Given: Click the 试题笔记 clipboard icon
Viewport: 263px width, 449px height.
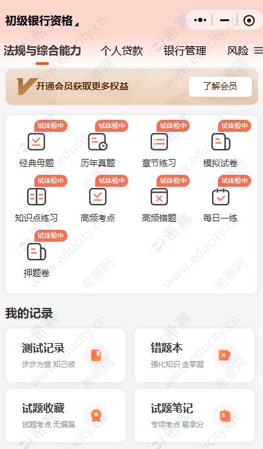Looking at the screenshot, I should tap(225, 415).
